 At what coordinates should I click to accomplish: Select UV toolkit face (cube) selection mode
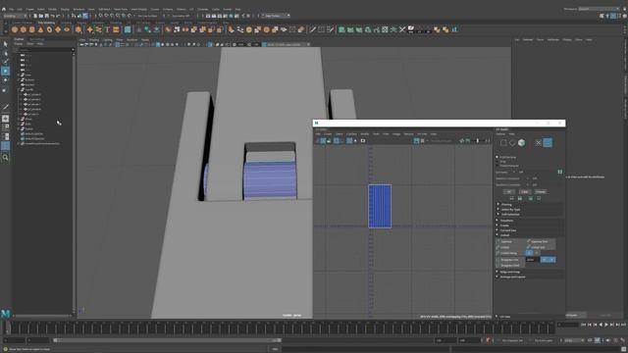[x=521, y=142]
